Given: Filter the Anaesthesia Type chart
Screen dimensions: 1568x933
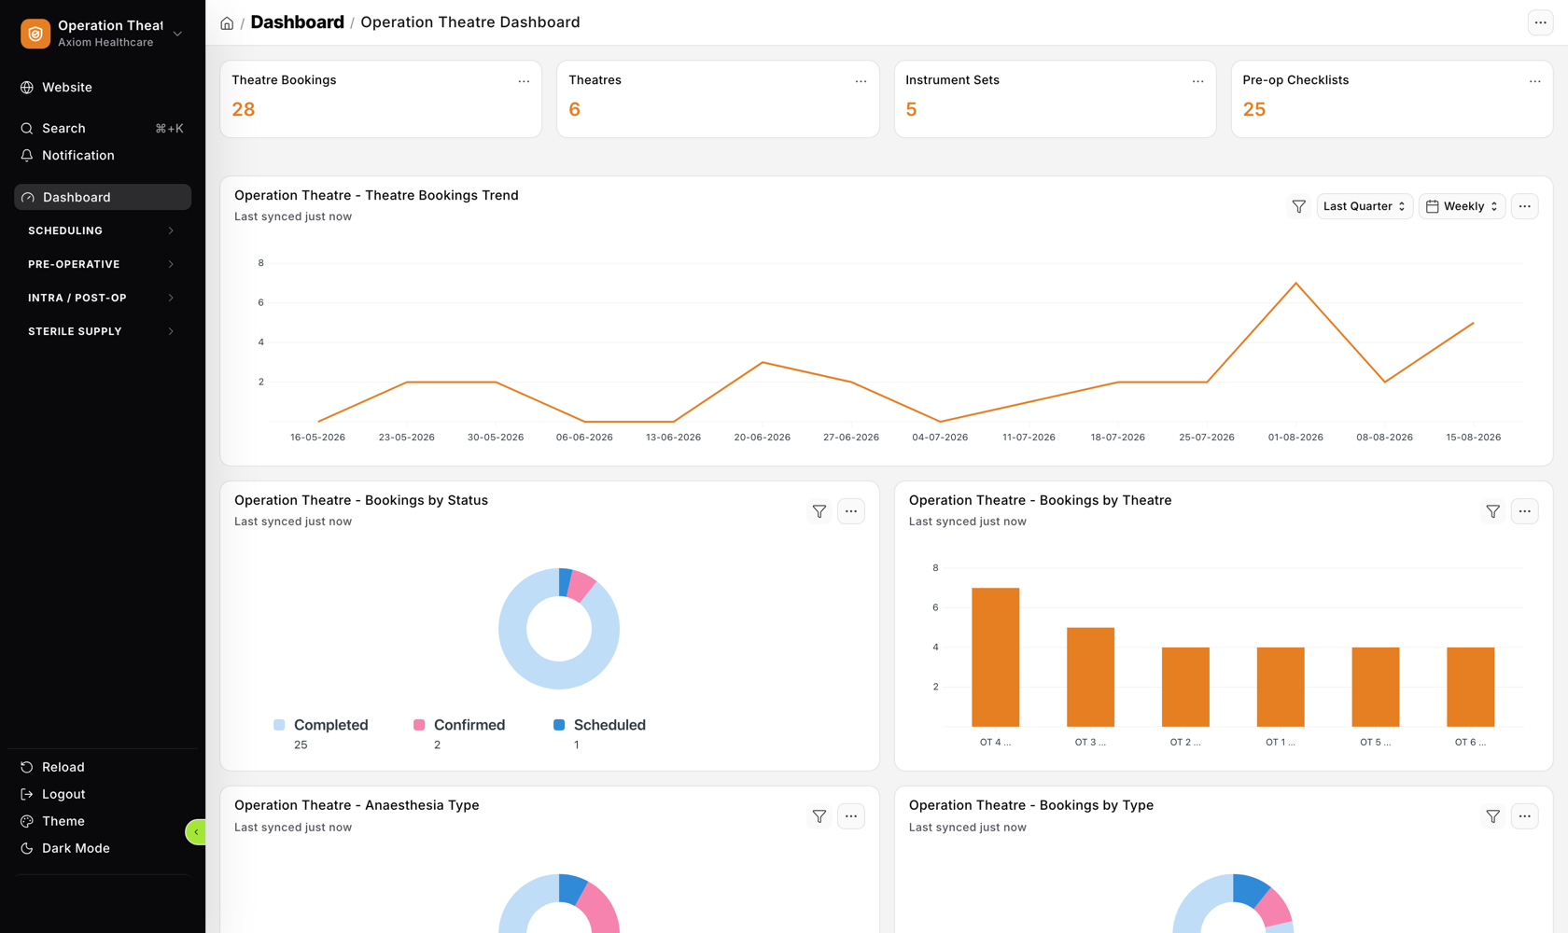Looking at the screenshot, I should coord(819,816).
